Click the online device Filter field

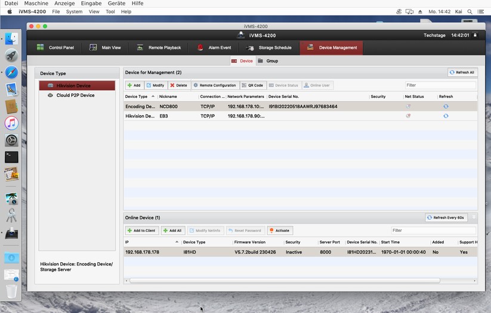(x=433, y=230)
